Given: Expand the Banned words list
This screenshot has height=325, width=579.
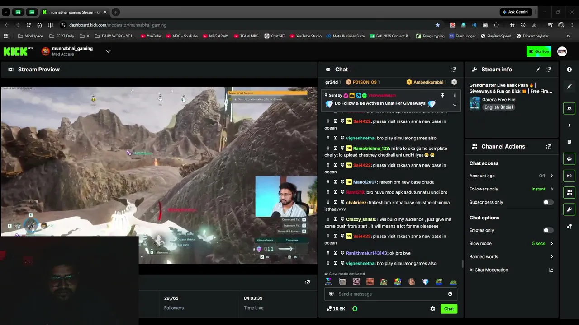Looking at the screenshot, I should pos(511,257).
